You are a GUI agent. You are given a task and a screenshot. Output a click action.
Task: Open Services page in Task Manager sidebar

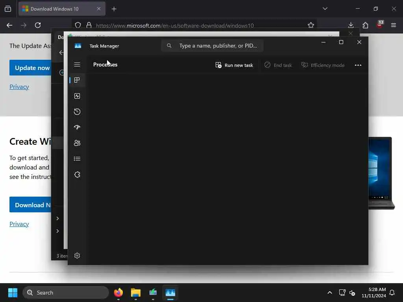coord(77,175)
